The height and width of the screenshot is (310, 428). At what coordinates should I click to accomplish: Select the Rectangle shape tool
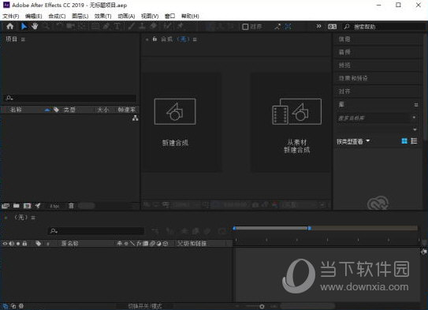point(95,27)
